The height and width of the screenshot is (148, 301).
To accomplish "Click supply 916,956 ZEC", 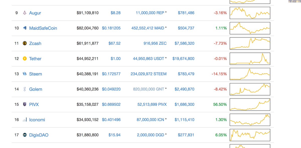I will pos(155,43).
